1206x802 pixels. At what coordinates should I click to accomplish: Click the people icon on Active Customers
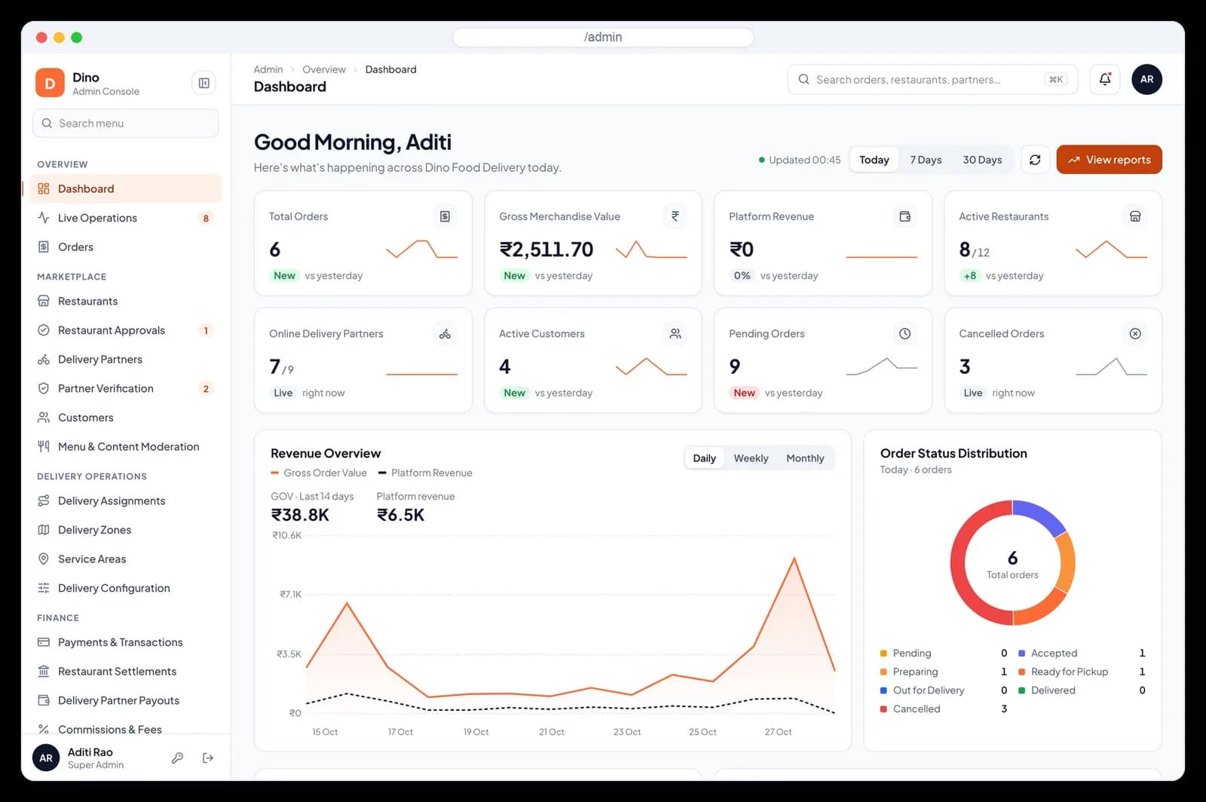point(675,334)
